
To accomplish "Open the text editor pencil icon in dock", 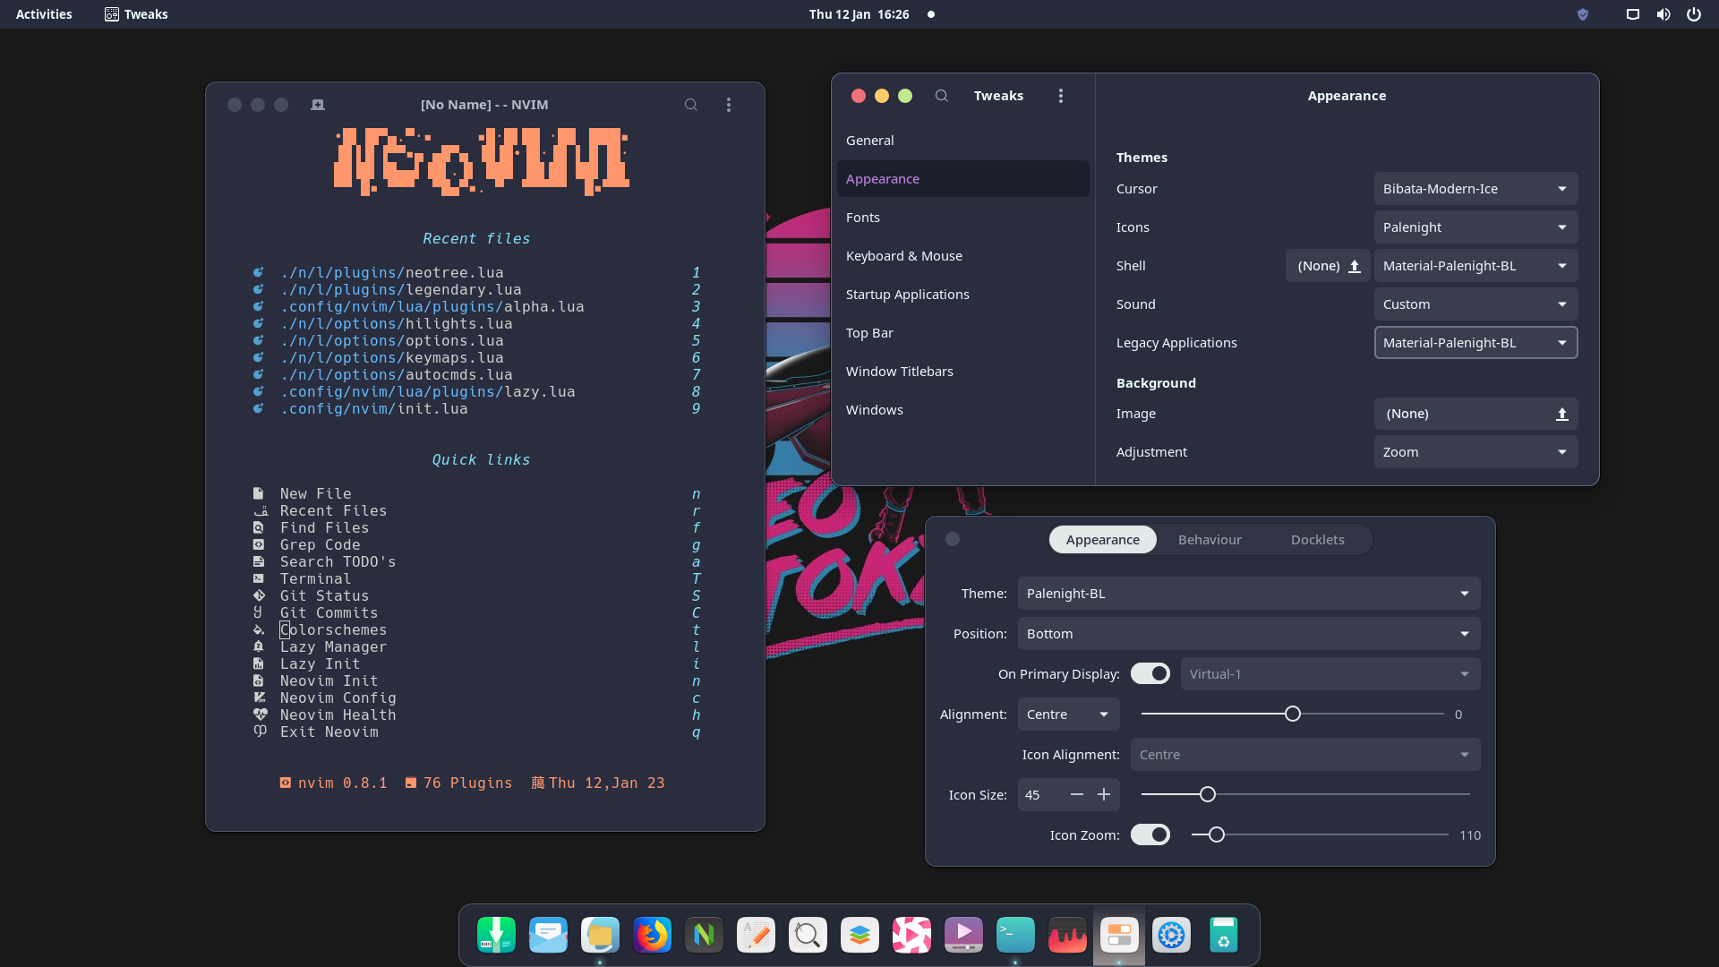I will [x=756, y=935].
